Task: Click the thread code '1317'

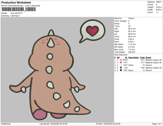Action: point(143,60)
